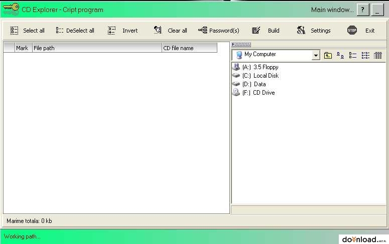Viewport: 389px width, 244px height.
Task: Click the DeSelect all label
Action: pos(80,31)
